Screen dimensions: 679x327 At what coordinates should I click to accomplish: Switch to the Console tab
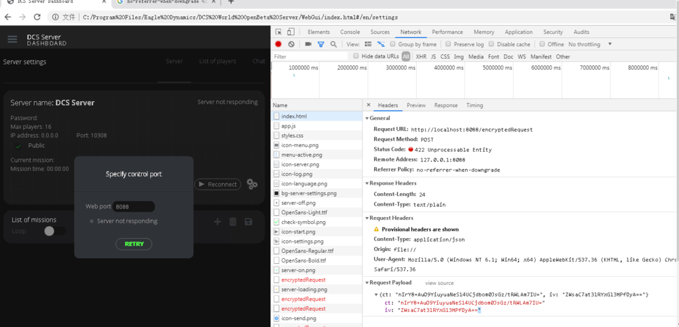pos(350,32)
